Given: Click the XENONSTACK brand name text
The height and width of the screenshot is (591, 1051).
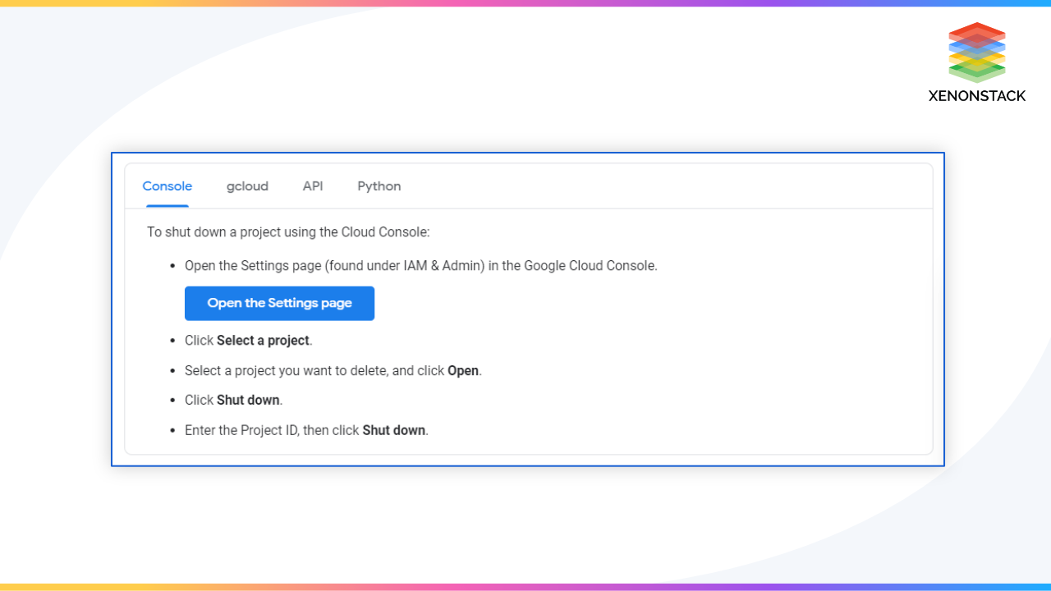Looking at the screenshot, I should (x=977, y=96).
